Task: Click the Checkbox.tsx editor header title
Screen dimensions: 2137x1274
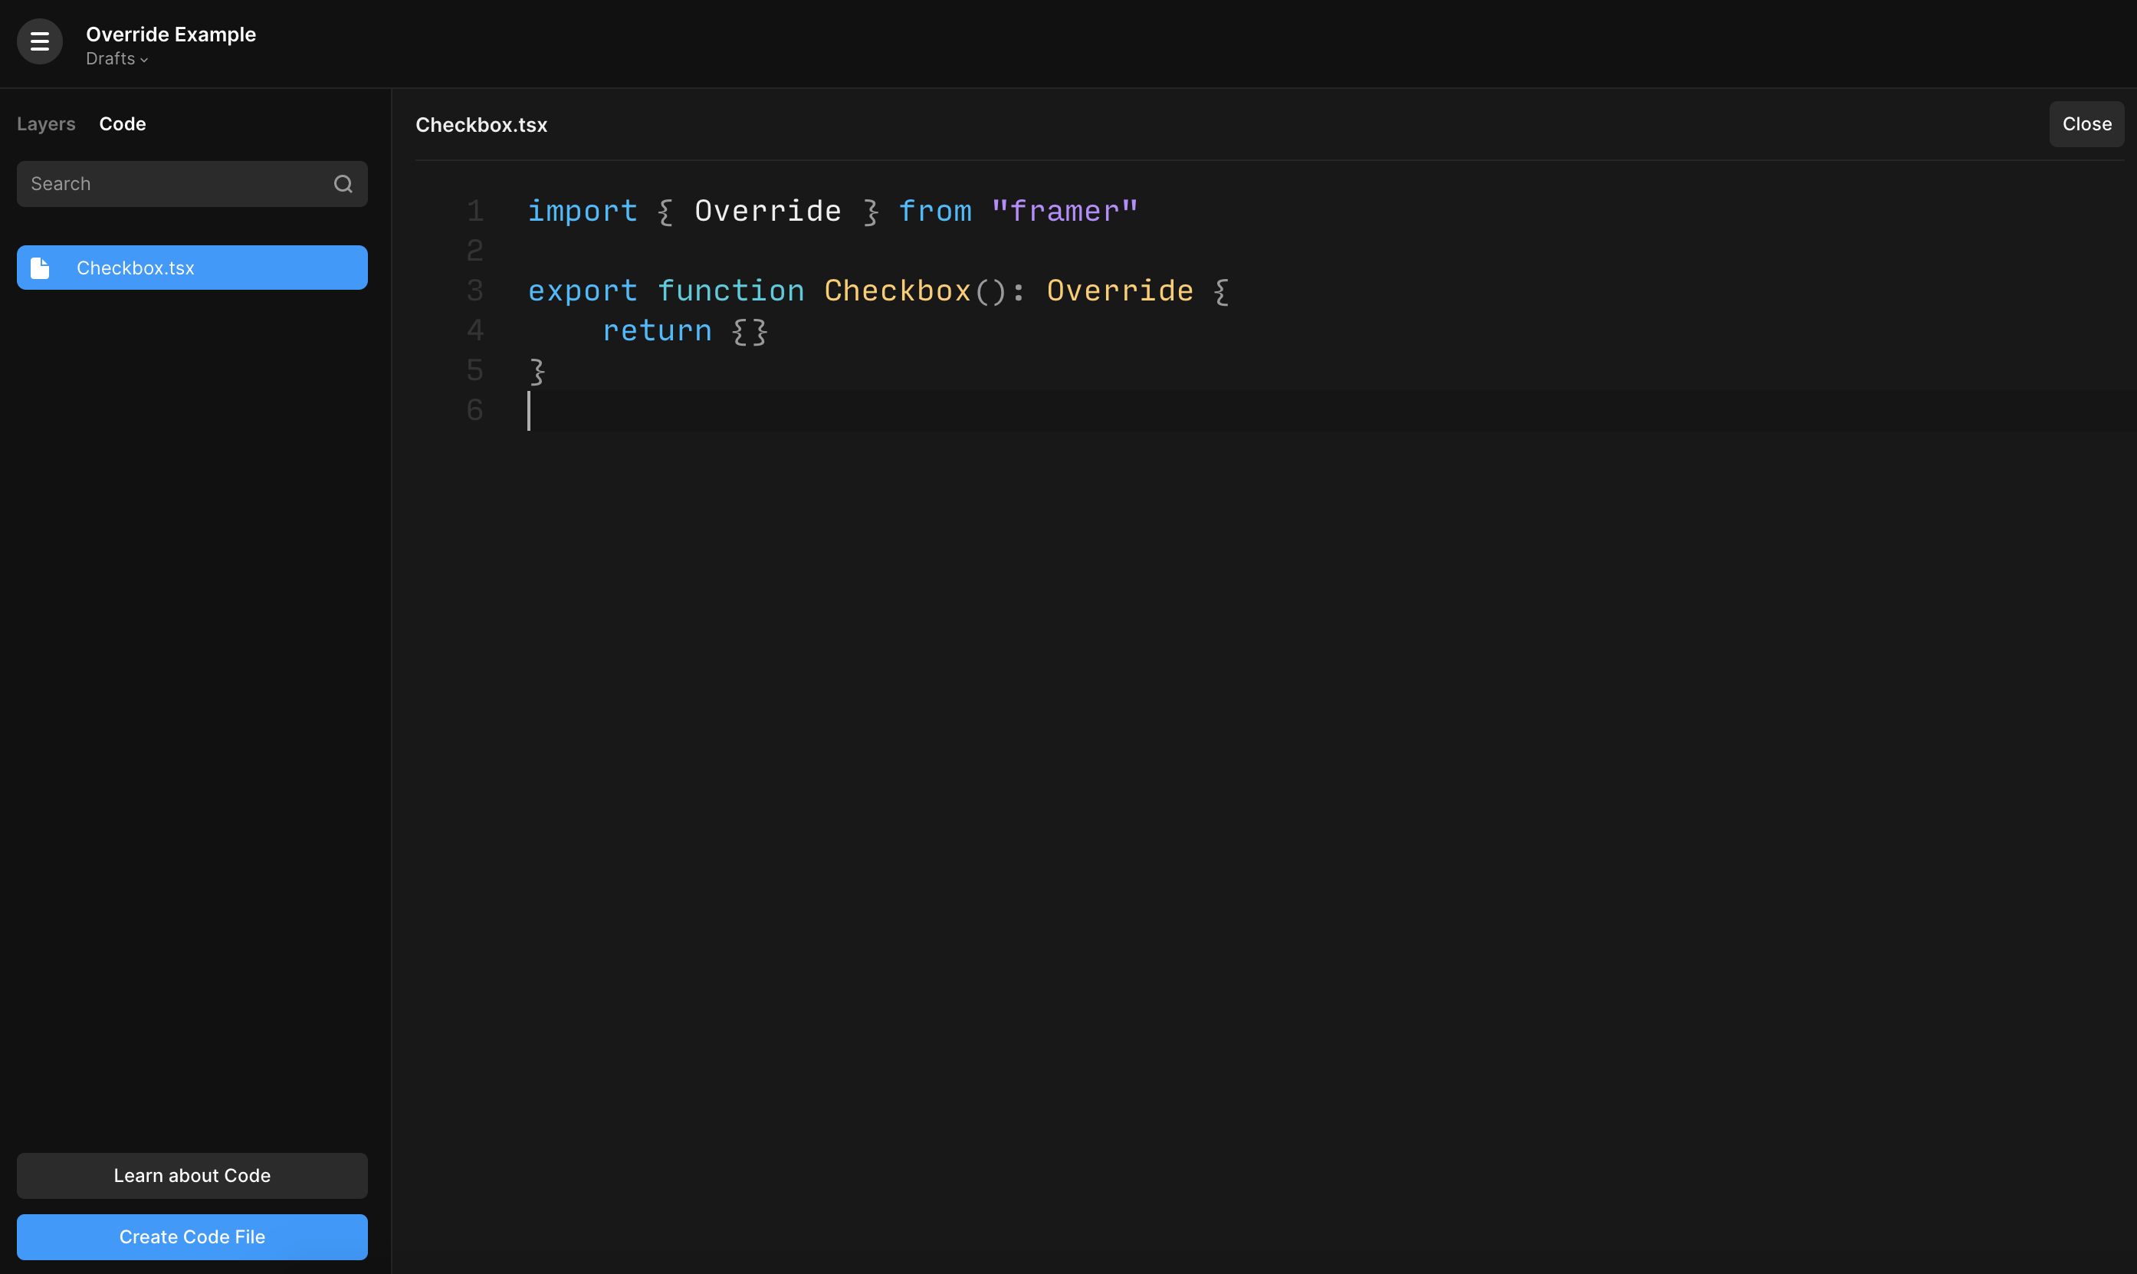Action: tap(481, 126)
